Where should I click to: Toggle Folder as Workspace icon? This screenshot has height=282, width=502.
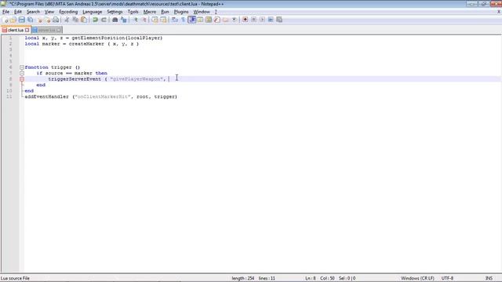pos(226,20)
